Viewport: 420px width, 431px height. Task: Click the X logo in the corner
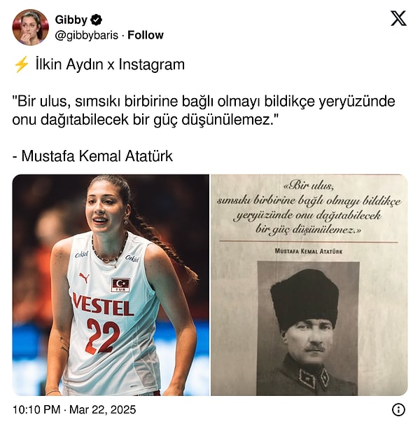tap(398, 18)
